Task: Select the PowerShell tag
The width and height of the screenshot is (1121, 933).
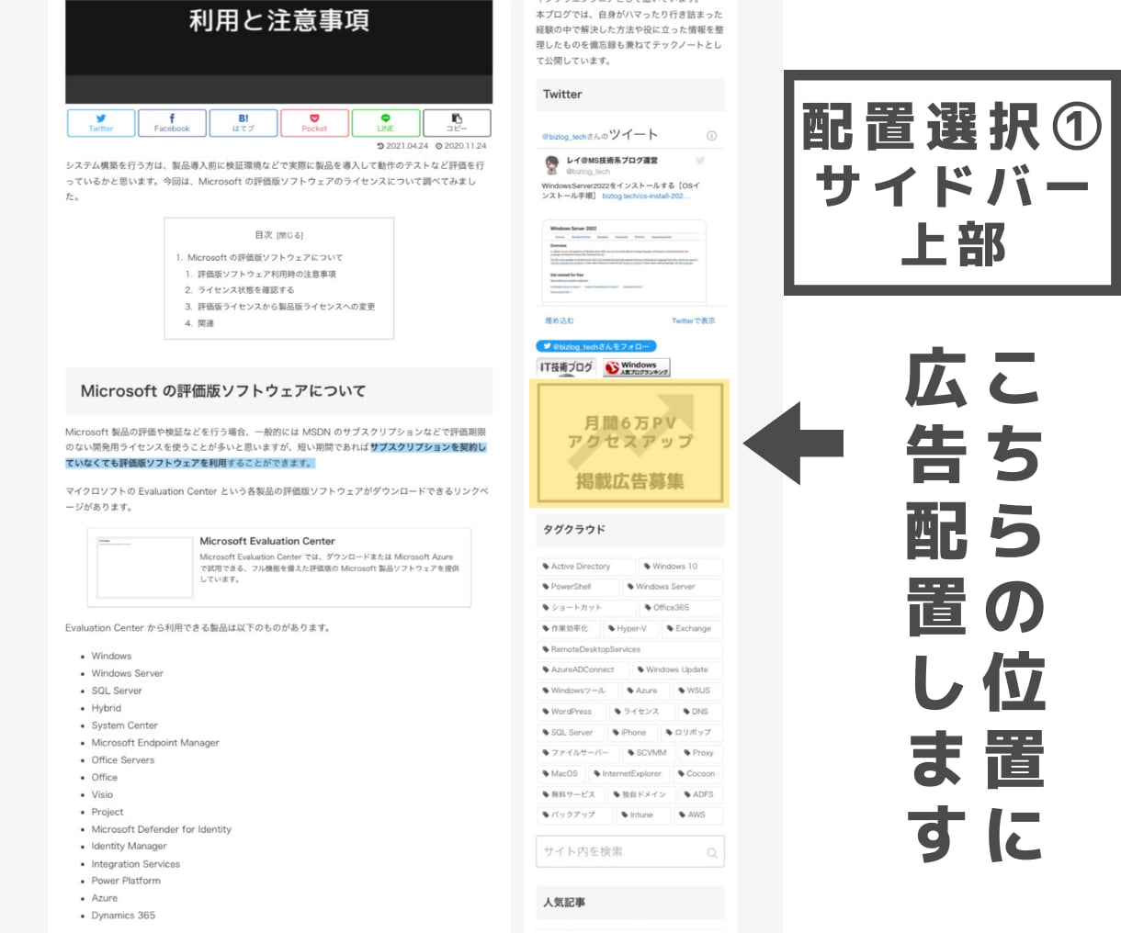Action: [578, 587]
